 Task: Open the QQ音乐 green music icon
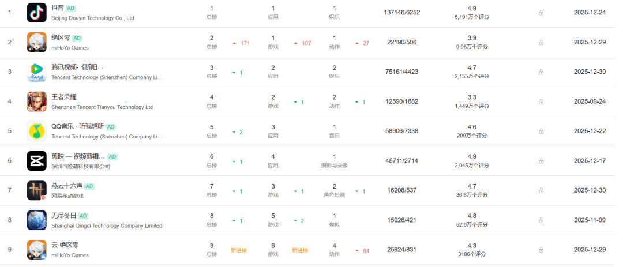pos(36,131)
